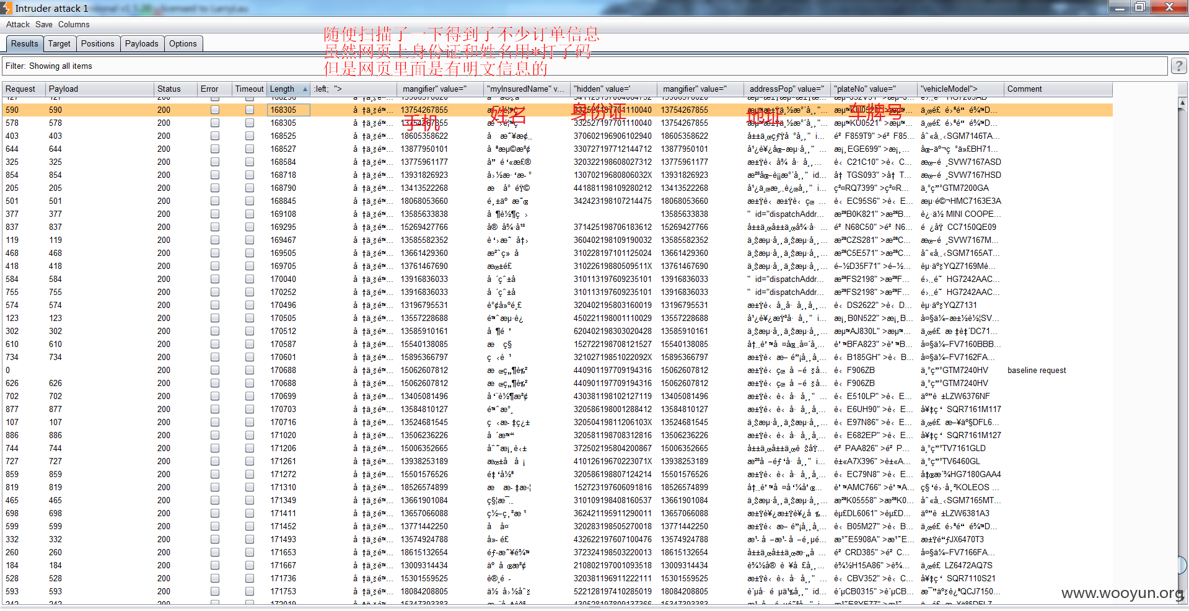Toggle Timeout checkbox for request 877

pos(250,409)
